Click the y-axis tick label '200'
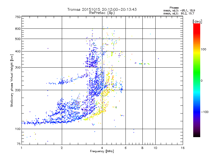The height and width of the screenshot is (161, 215). tap(18, 90)
